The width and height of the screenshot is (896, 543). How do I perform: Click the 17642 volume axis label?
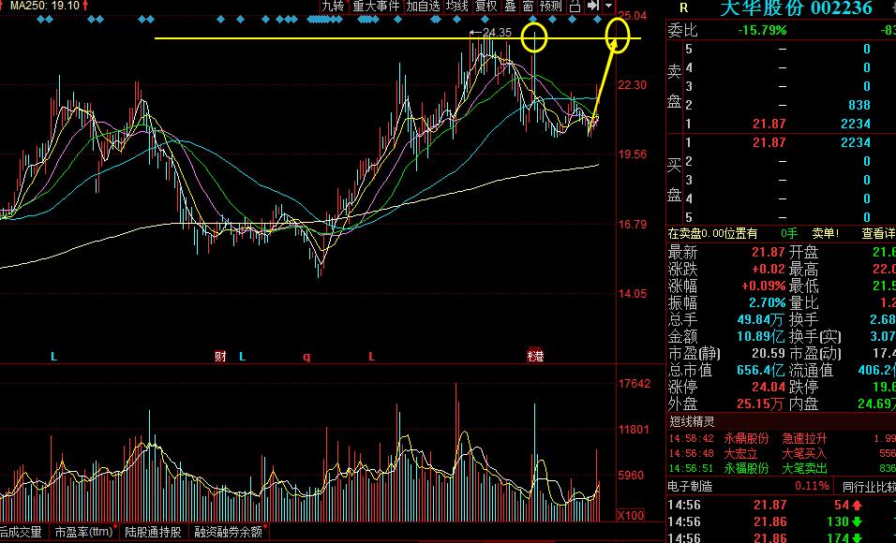(x=635, y=384)
